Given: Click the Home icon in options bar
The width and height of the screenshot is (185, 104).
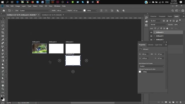Looking at the screenshot, I should click(4, 11).
